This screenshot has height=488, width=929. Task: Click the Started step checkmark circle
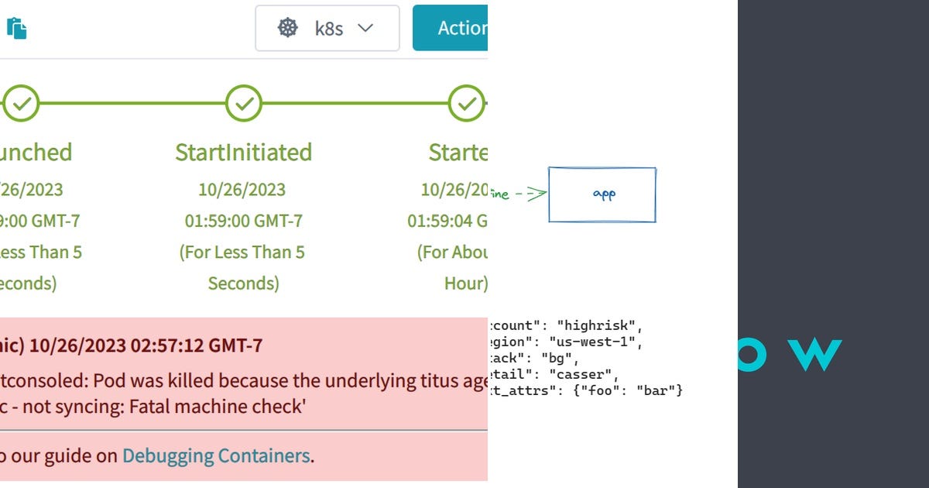pyautogui.click(x=467, y=103)
